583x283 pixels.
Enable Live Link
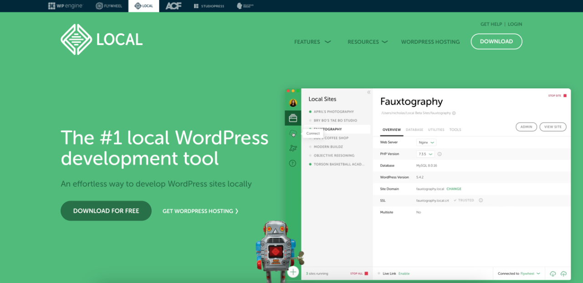pos(404,273)
